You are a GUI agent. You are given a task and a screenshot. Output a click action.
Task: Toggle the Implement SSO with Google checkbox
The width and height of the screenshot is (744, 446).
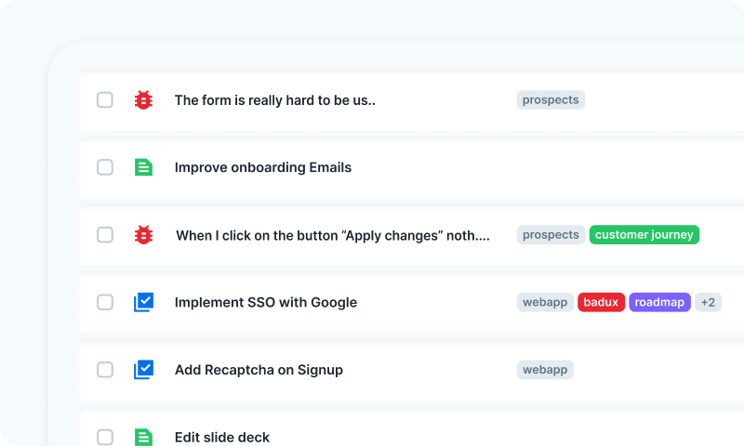(x=105, y=302)
